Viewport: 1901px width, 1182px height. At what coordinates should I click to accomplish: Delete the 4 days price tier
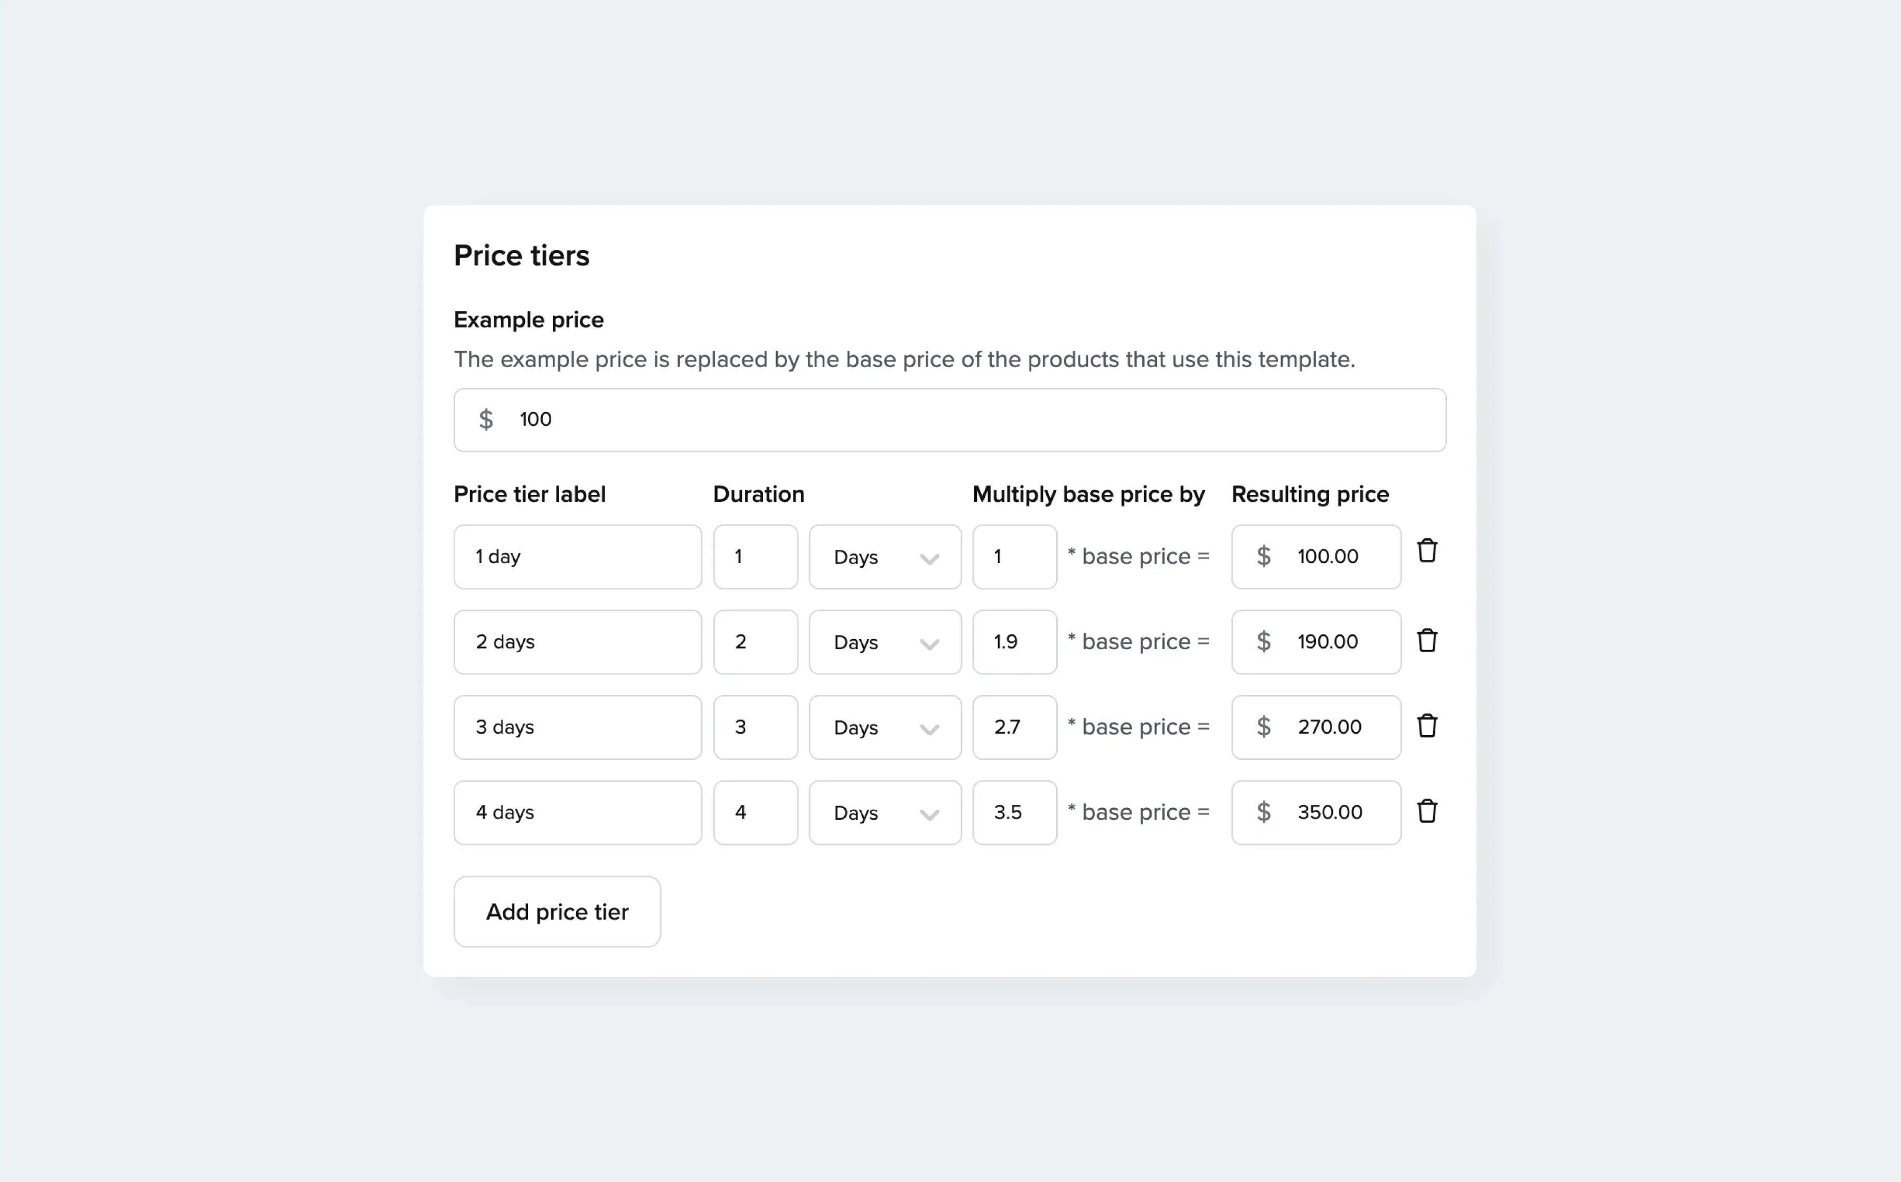tap(1427, 811)
